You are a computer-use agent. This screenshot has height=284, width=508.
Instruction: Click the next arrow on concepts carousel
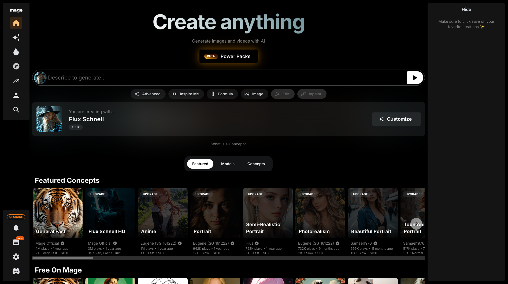(416, 224)
